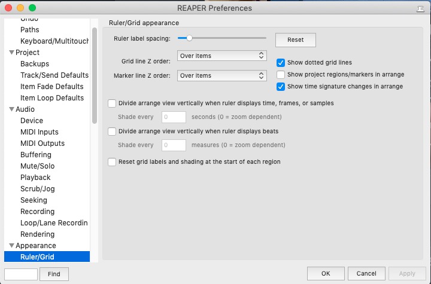Click the Find button
The width and height of the screenshot is (431, 284).
tap(54, 274)
